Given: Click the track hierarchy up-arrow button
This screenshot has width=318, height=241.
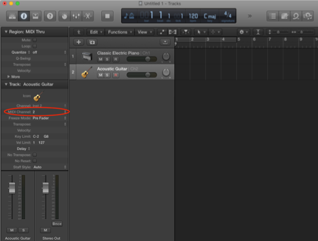Looking at the screenshot, I should coord(79,32).
